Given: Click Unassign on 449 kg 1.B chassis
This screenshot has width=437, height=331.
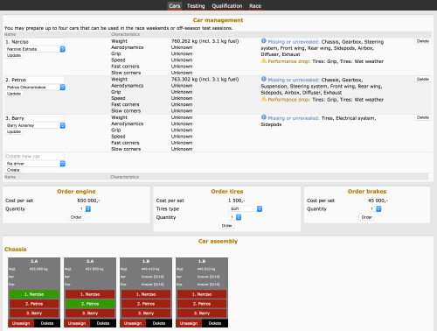Looking at the screenshot, I should point(133,323).
